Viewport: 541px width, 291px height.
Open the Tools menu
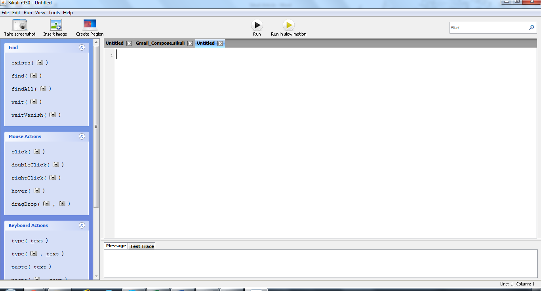54,12
